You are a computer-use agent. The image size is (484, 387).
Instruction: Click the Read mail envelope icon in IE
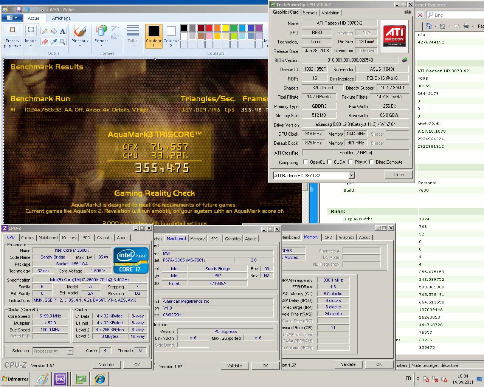click(x=456, y=26)
